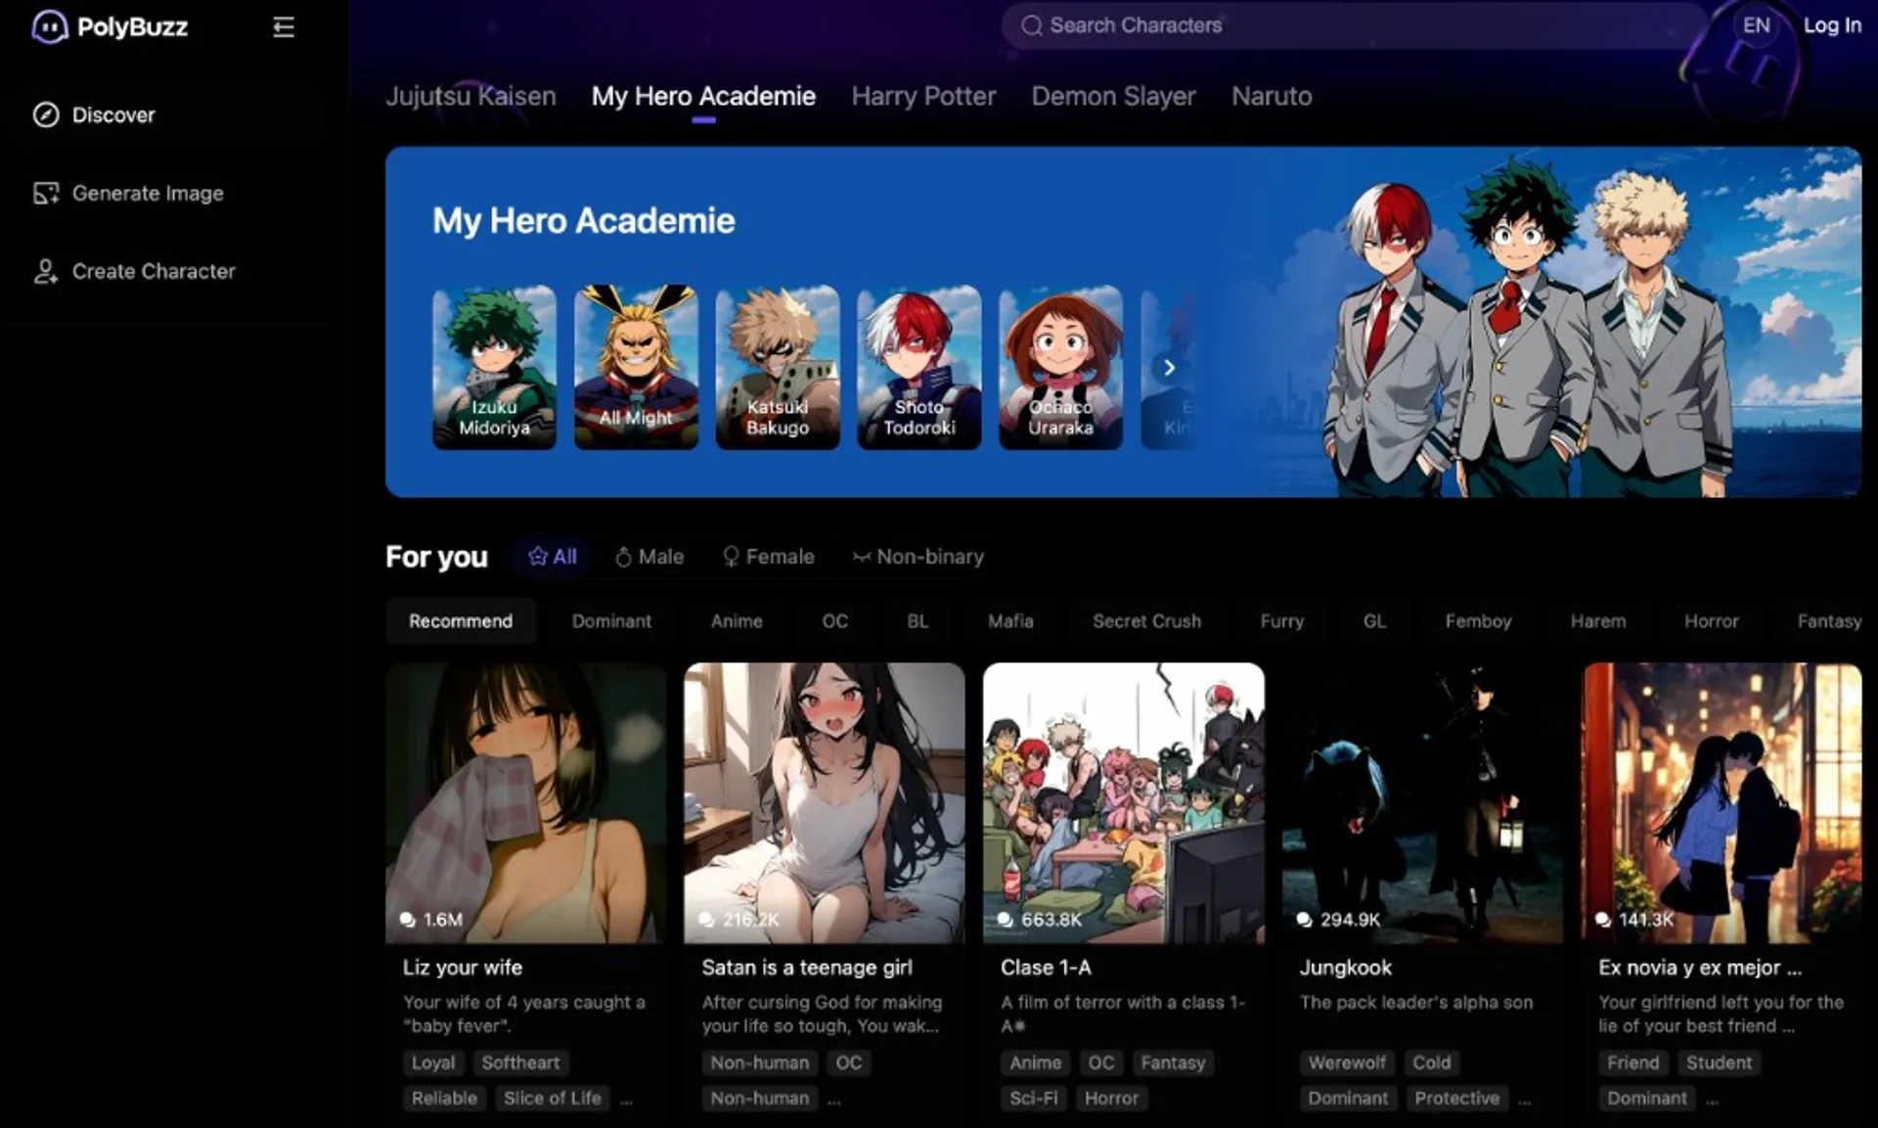1878x1128 pixels.
Task: Switch filter to Recommend
Action: (x=461, y=620)
